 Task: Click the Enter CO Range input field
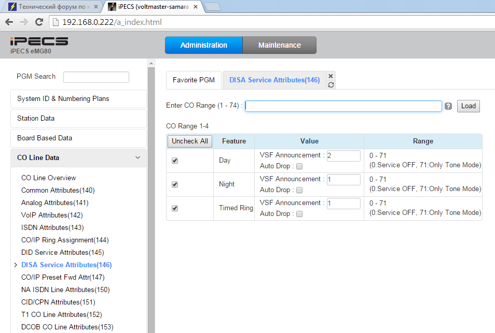343,106
